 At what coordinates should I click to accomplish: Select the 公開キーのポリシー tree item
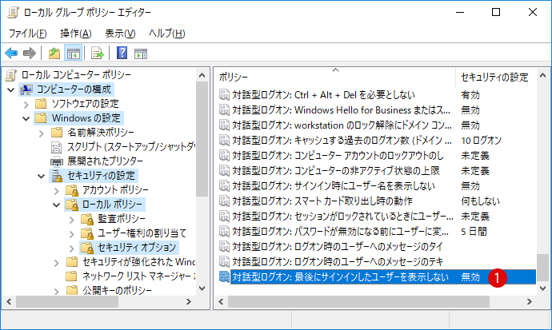coord(118,291)
